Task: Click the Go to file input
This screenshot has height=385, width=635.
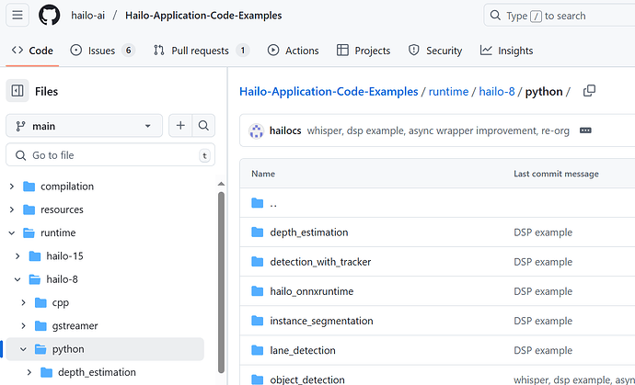Action: [x=110, y=155]
